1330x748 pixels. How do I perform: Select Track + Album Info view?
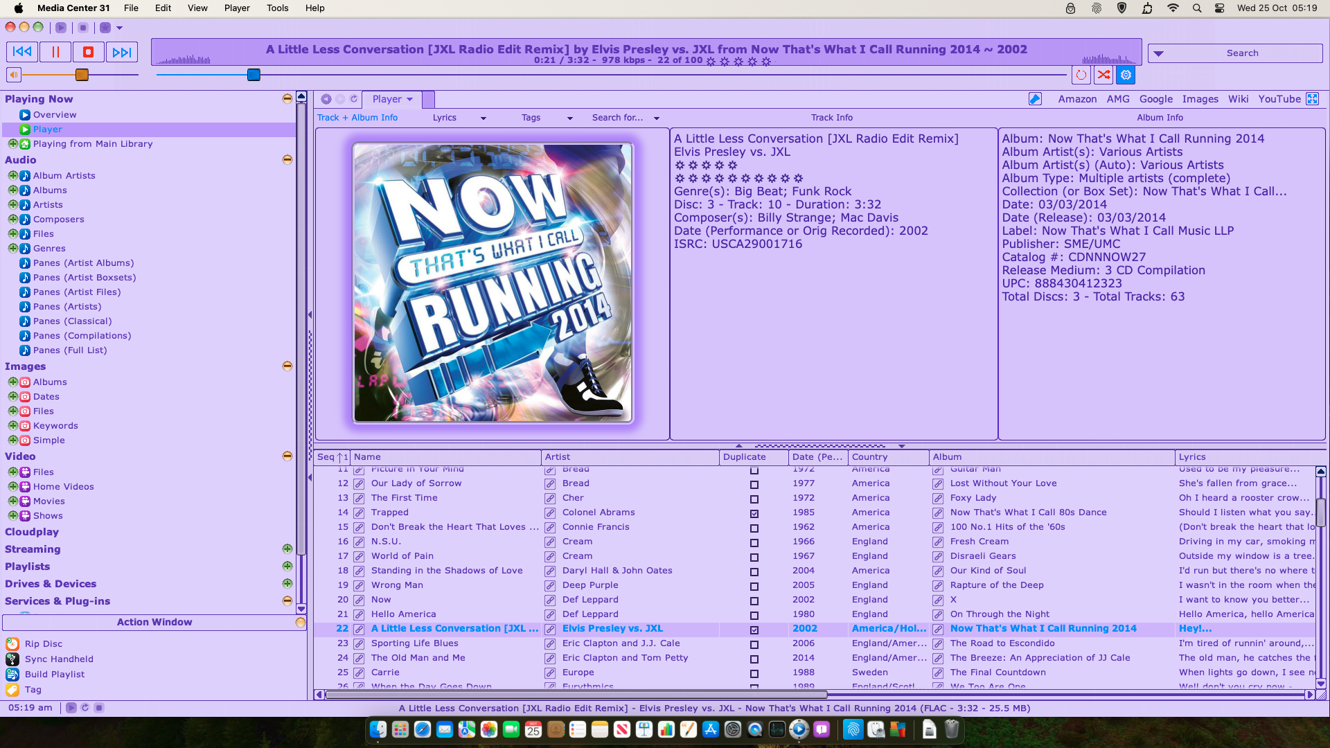tap(357, 118)
